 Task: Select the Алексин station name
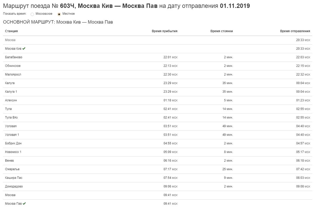click(x=11, y=100)
